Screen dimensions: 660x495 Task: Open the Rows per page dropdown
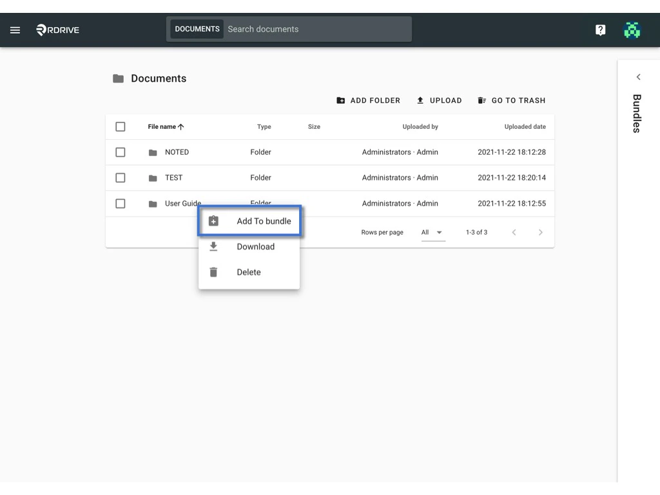(432, 232)
